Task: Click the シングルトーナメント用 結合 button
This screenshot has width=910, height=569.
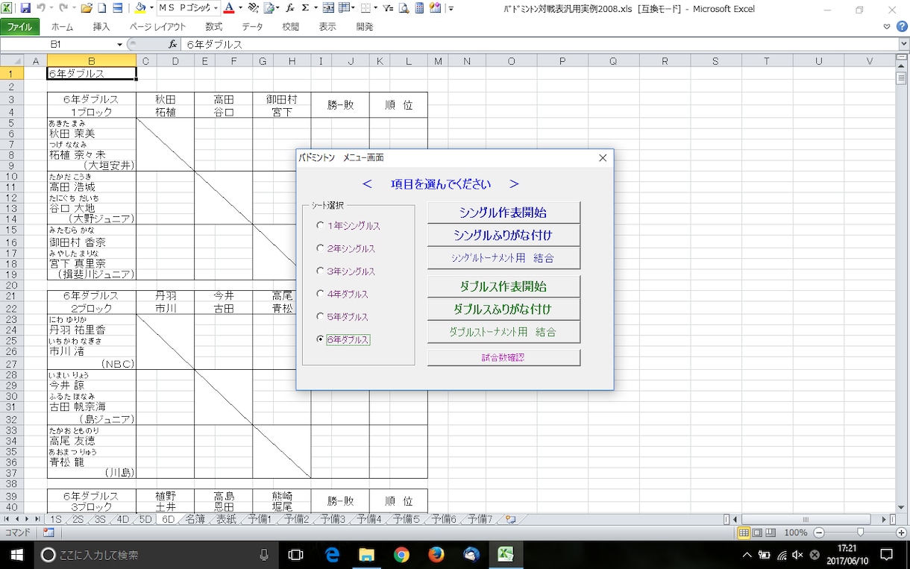Action: click(503, 258)
